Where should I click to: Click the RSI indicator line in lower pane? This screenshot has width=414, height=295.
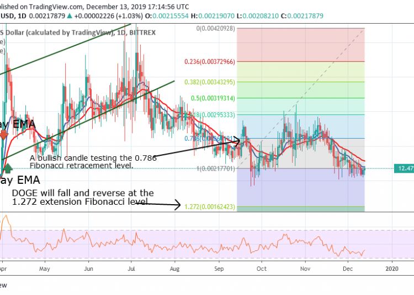[166, 242]
